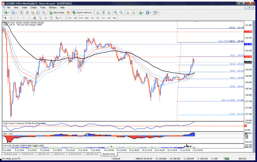The height and width of the screenshot is (162, 257).
Task: Click the connection status bars icon
Action: [227, 159]
